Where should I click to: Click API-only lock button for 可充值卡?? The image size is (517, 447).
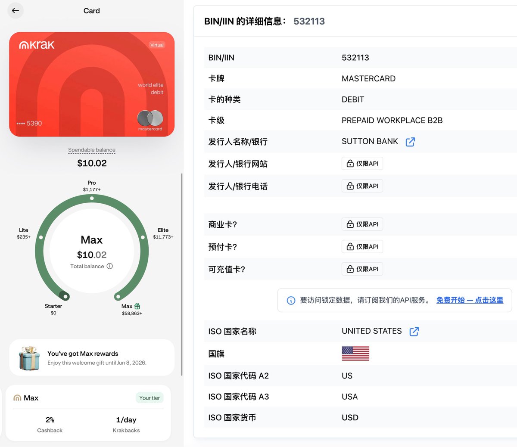pyautogui.click(x=362, y=269)
